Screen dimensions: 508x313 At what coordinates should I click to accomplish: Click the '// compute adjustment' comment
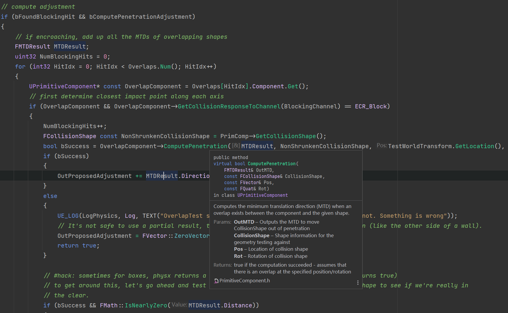[38, 7]
